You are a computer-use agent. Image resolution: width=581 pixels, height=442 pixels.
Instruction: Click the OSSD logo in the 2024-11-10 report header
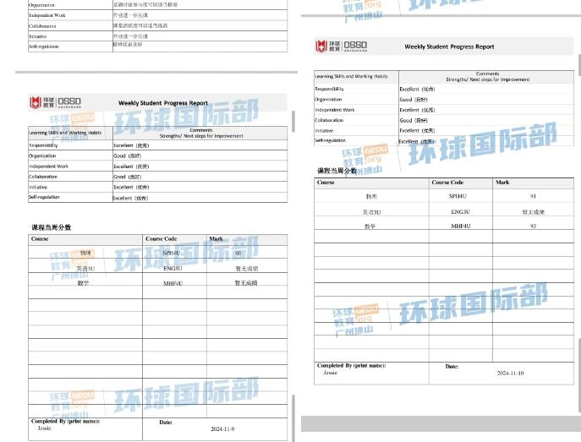(x=342, y=46)
